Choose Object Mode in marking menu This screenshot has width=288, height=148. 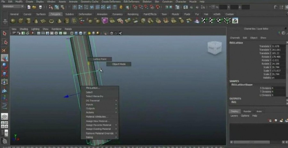(x=119, y=64)
